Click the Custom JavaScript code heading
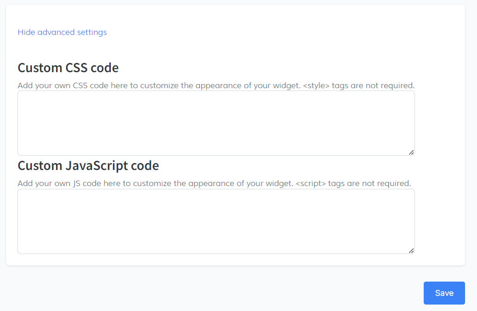 [x=88, y=165]
